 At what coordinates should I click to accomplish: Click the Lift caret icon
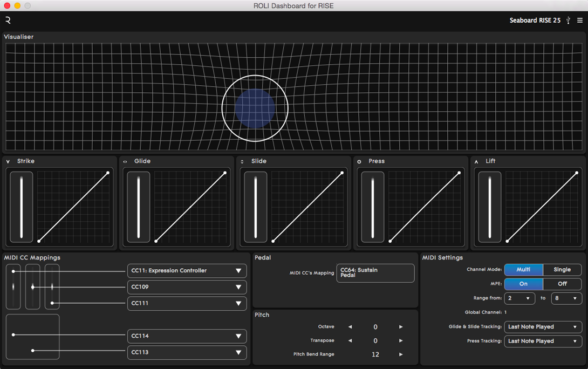tap(476, 162)
